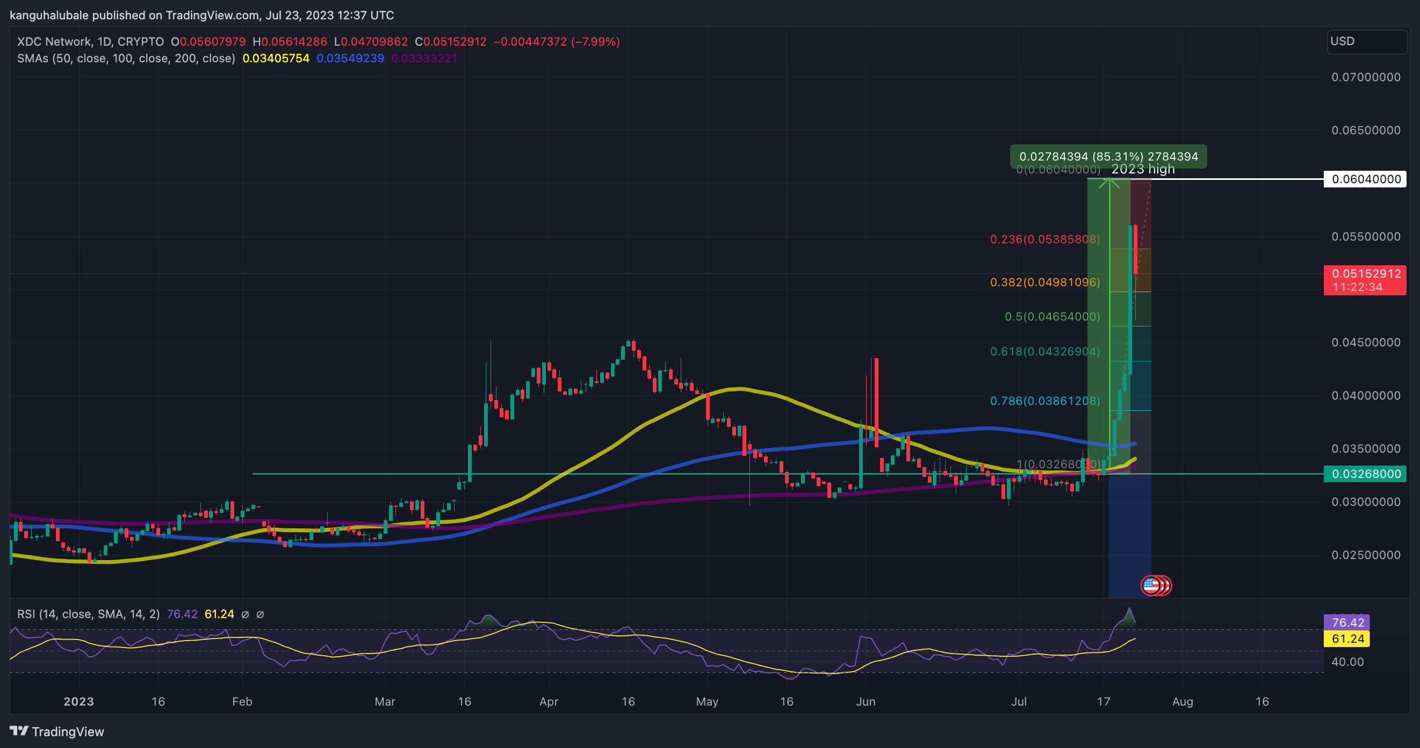Click the 17 label on the time axis
1420x748 pixels.
(1104, 702)
